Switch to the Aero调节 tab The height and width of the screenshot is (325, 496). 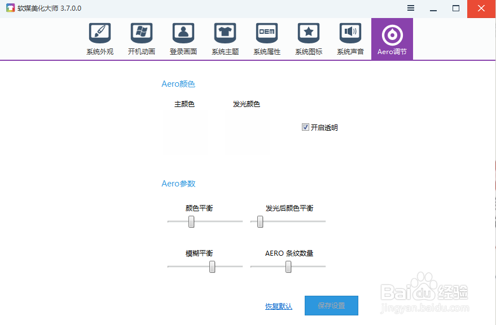392,38
